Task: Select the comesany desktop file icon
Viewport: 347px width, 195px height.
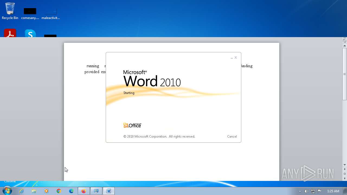Action: tap(30, 14)
